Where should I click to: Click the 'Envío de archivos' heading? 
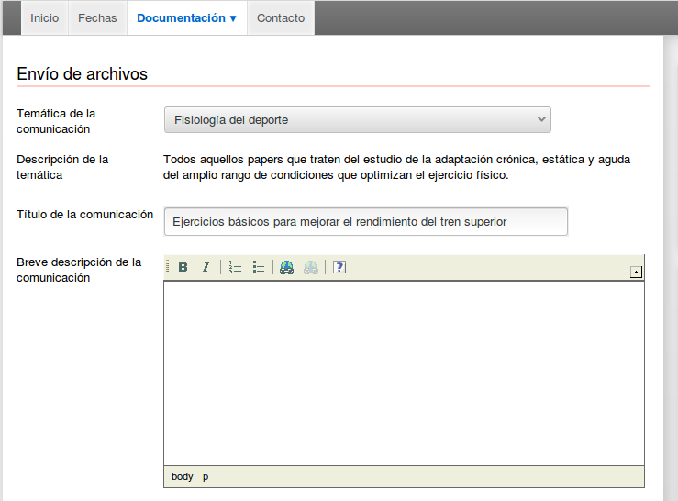tap(83, 74)
